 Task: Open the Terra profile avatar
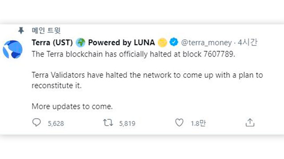point(12,49)
